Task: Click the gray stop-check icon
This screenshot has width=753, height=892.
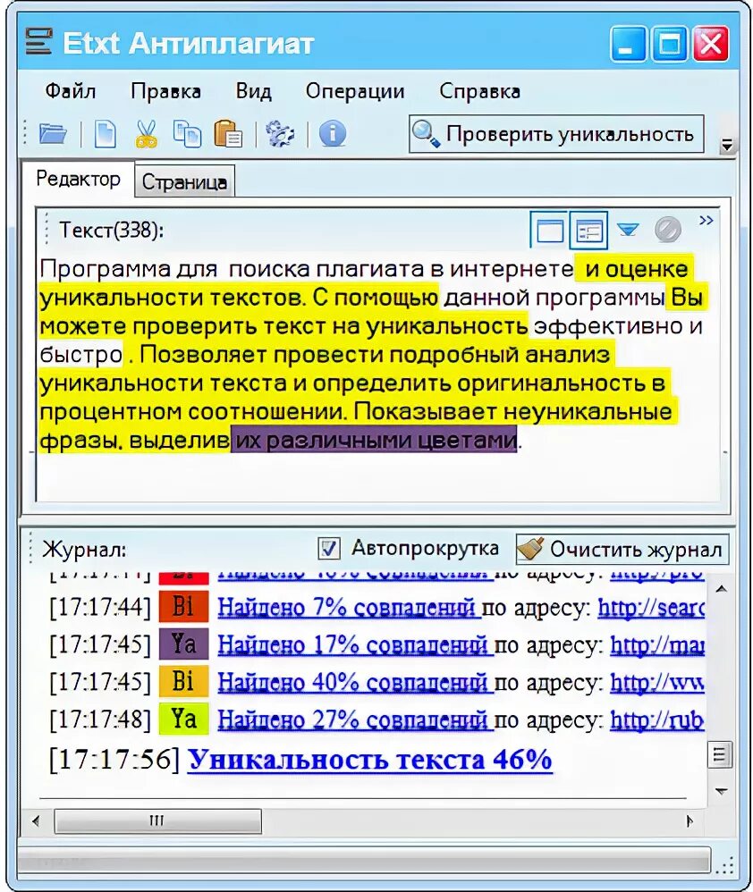Action: (x=668, y=230)
